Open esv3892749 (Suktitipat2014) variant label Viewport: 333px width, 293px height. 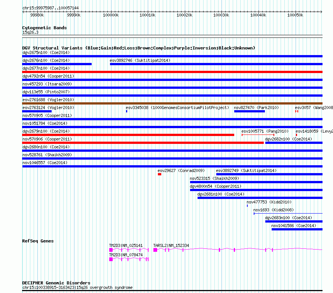(246, 170)
